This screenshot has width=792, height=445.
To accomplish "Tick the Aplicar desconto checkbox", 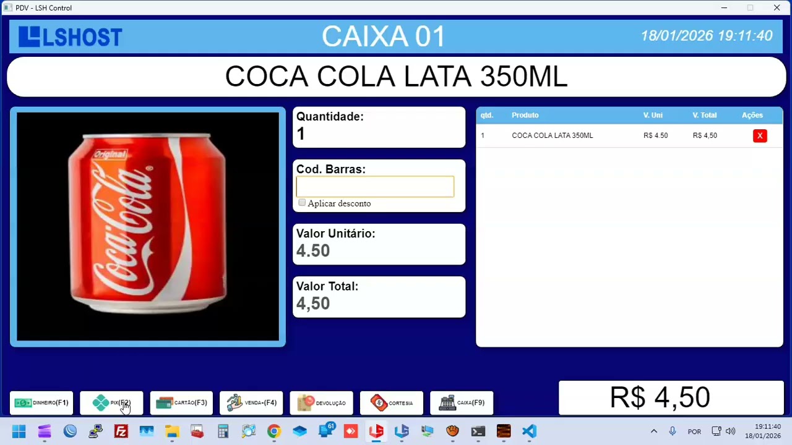I will (302, 203).
